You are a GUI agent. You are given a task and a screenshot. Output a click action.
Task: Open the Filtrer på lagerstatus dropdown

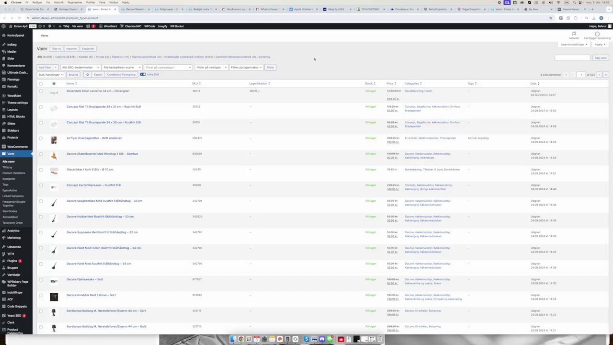pyautogui.click(x=246, y=68)
